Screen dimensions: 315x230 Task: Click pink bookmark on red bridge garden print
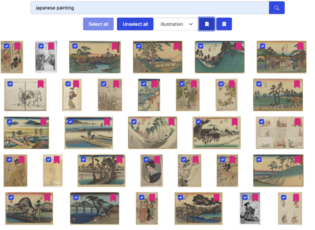[x=115, y=46]
